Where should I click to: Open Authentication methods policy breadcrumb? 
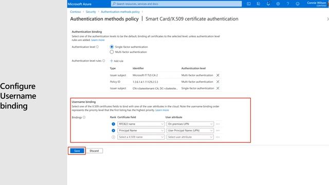coord(120,12)
